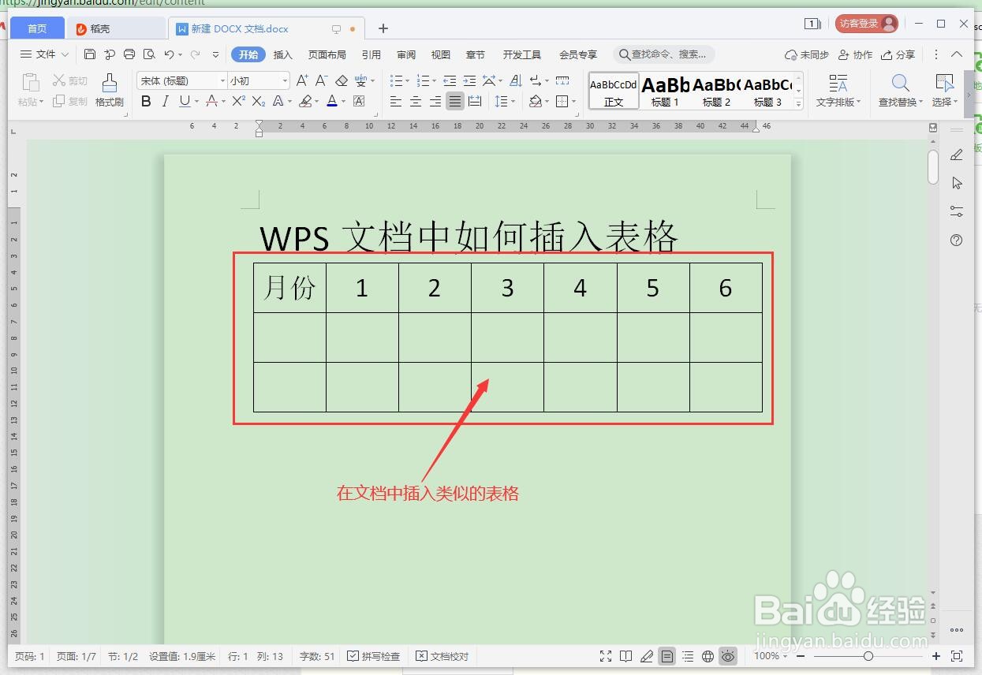Switch to web layout view in status bar
This screenshot has height=675, width=982.
[x=708, y=656]
